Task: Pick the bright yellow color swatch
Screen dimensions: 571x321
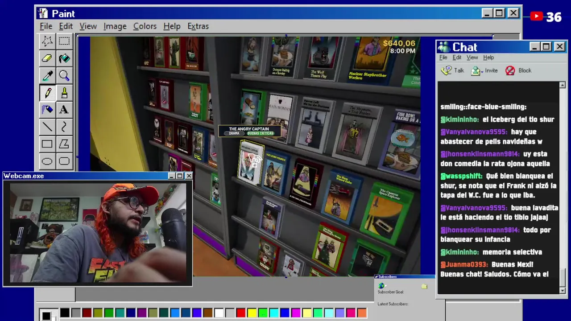Action: click(252, 313)
